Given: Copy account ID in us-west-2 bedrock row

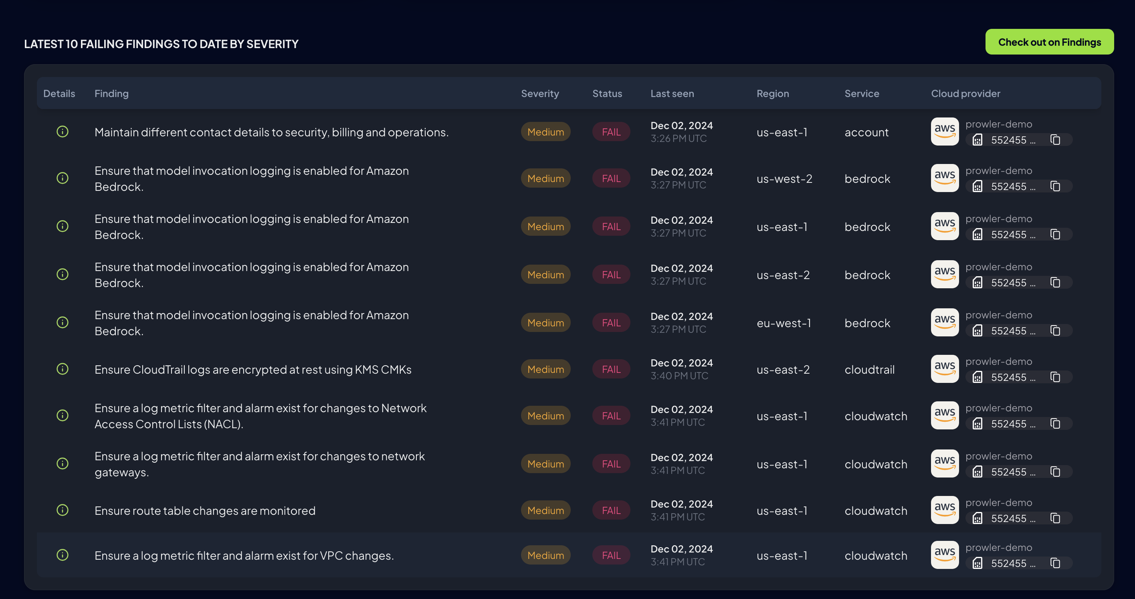Looking at the screenshot, I should point(1055,186).
